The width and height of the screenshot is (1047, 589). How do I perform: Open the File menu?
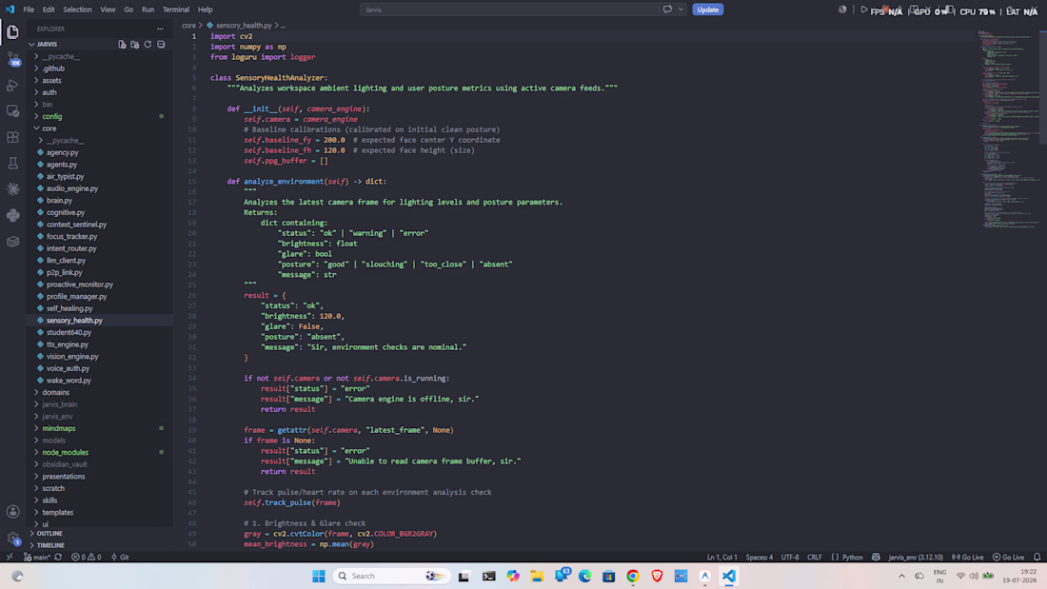click(28, 10)
